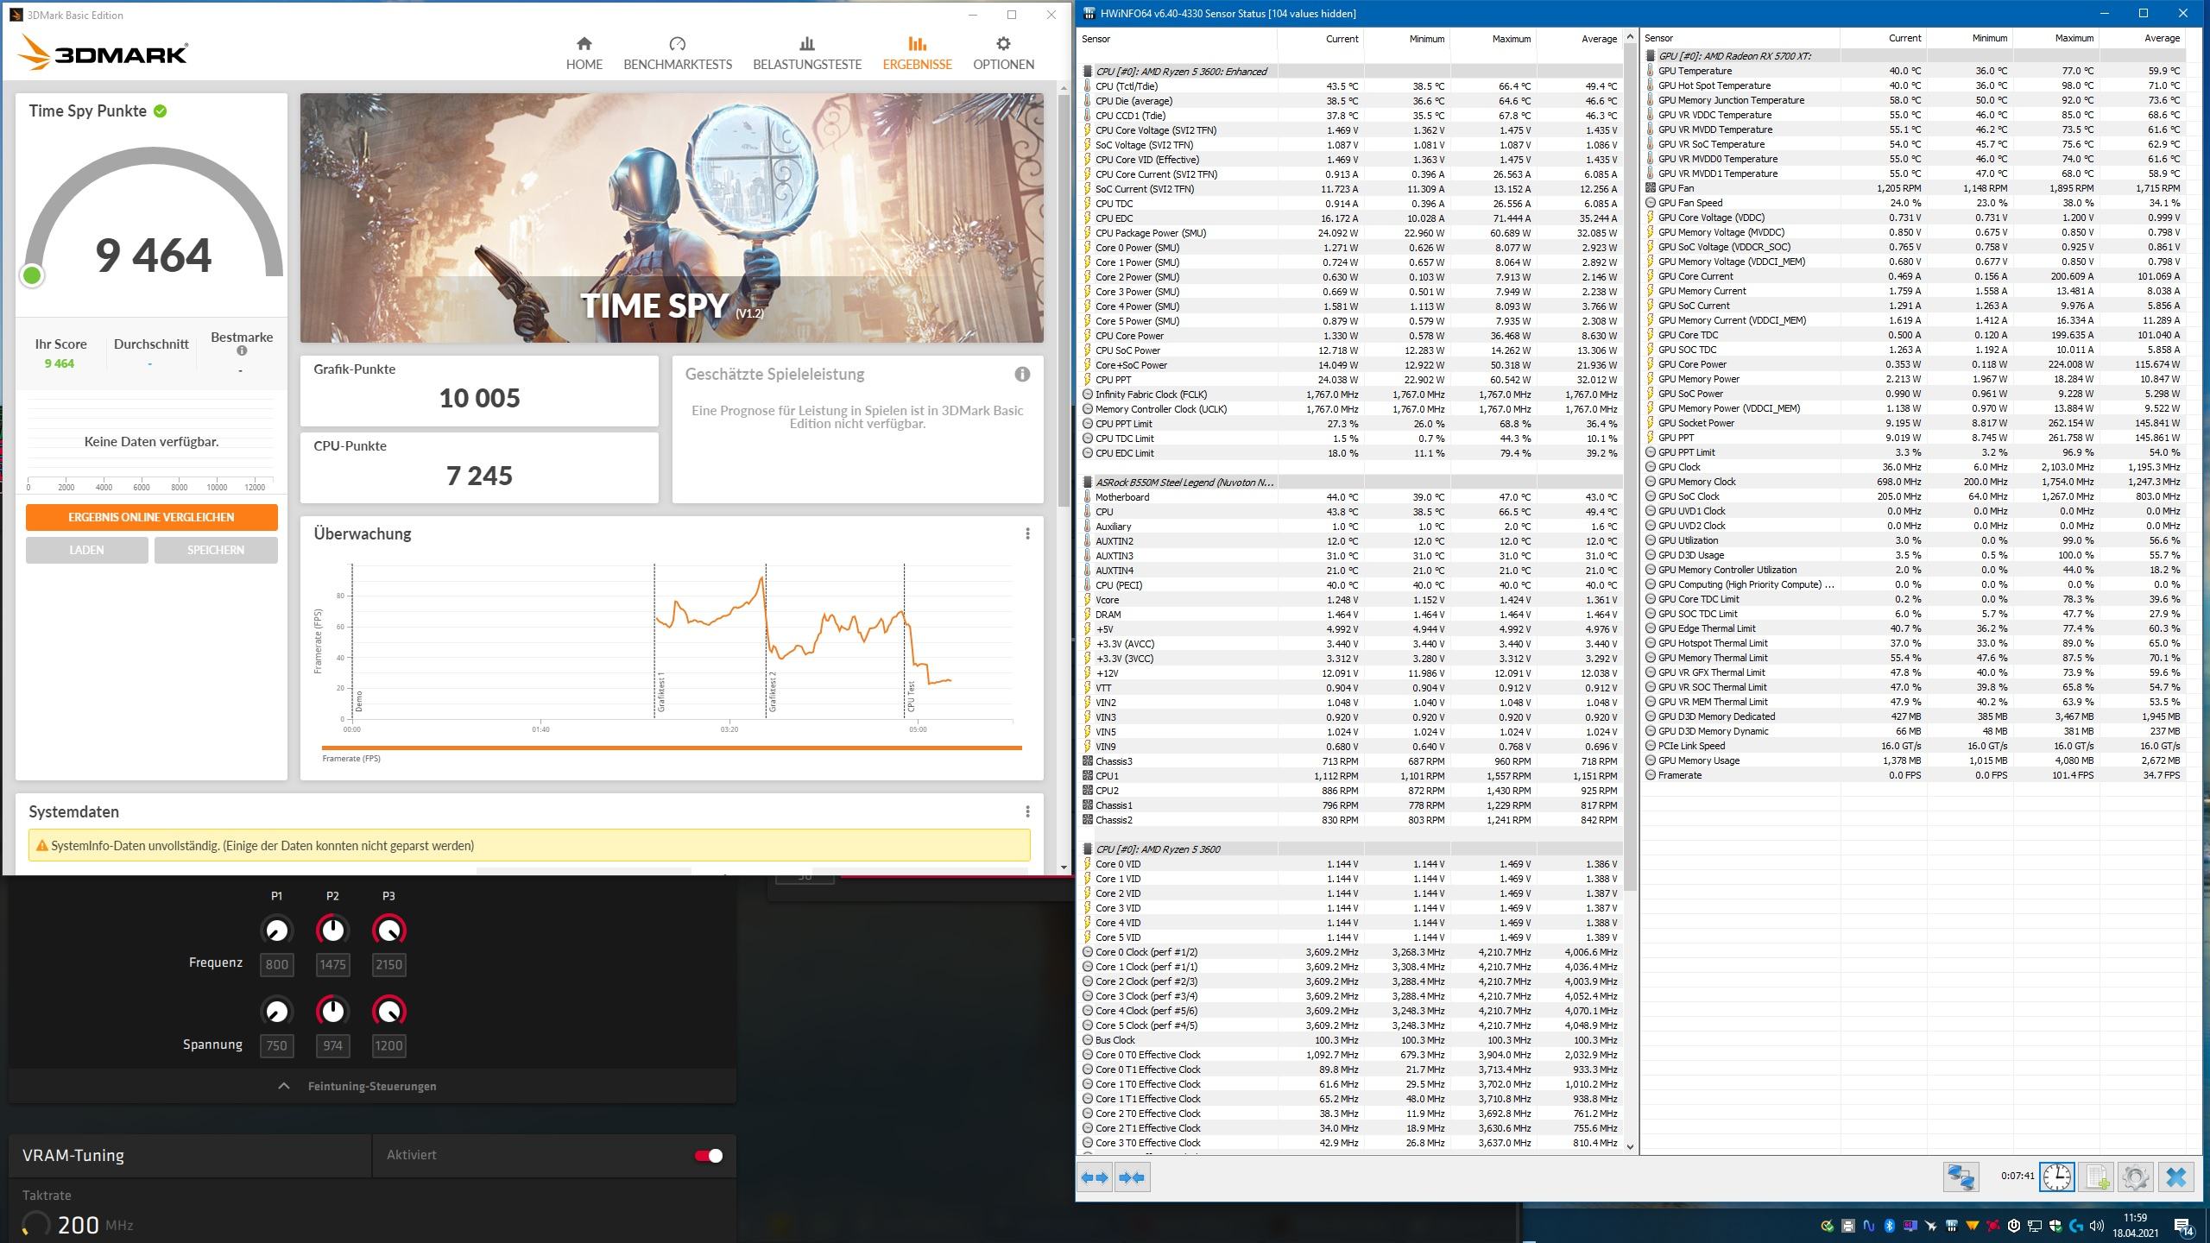Select the Framerate sensor row
The image size is (2210, 1243).
coord(1914,775)
